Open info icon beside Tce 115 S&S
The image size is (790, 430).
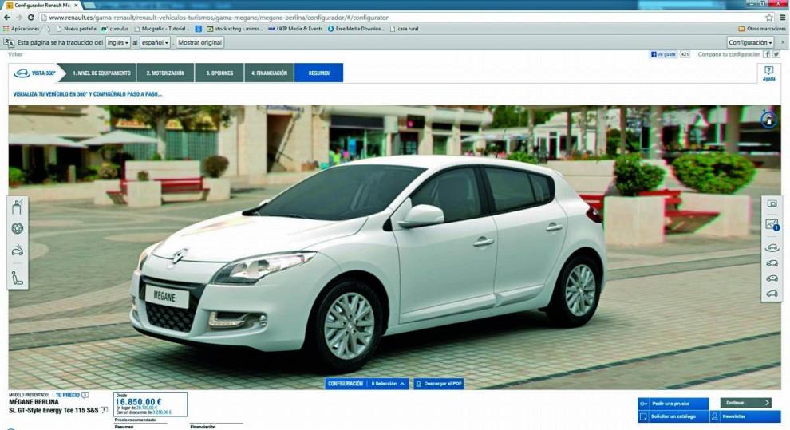tap(104, 410)
